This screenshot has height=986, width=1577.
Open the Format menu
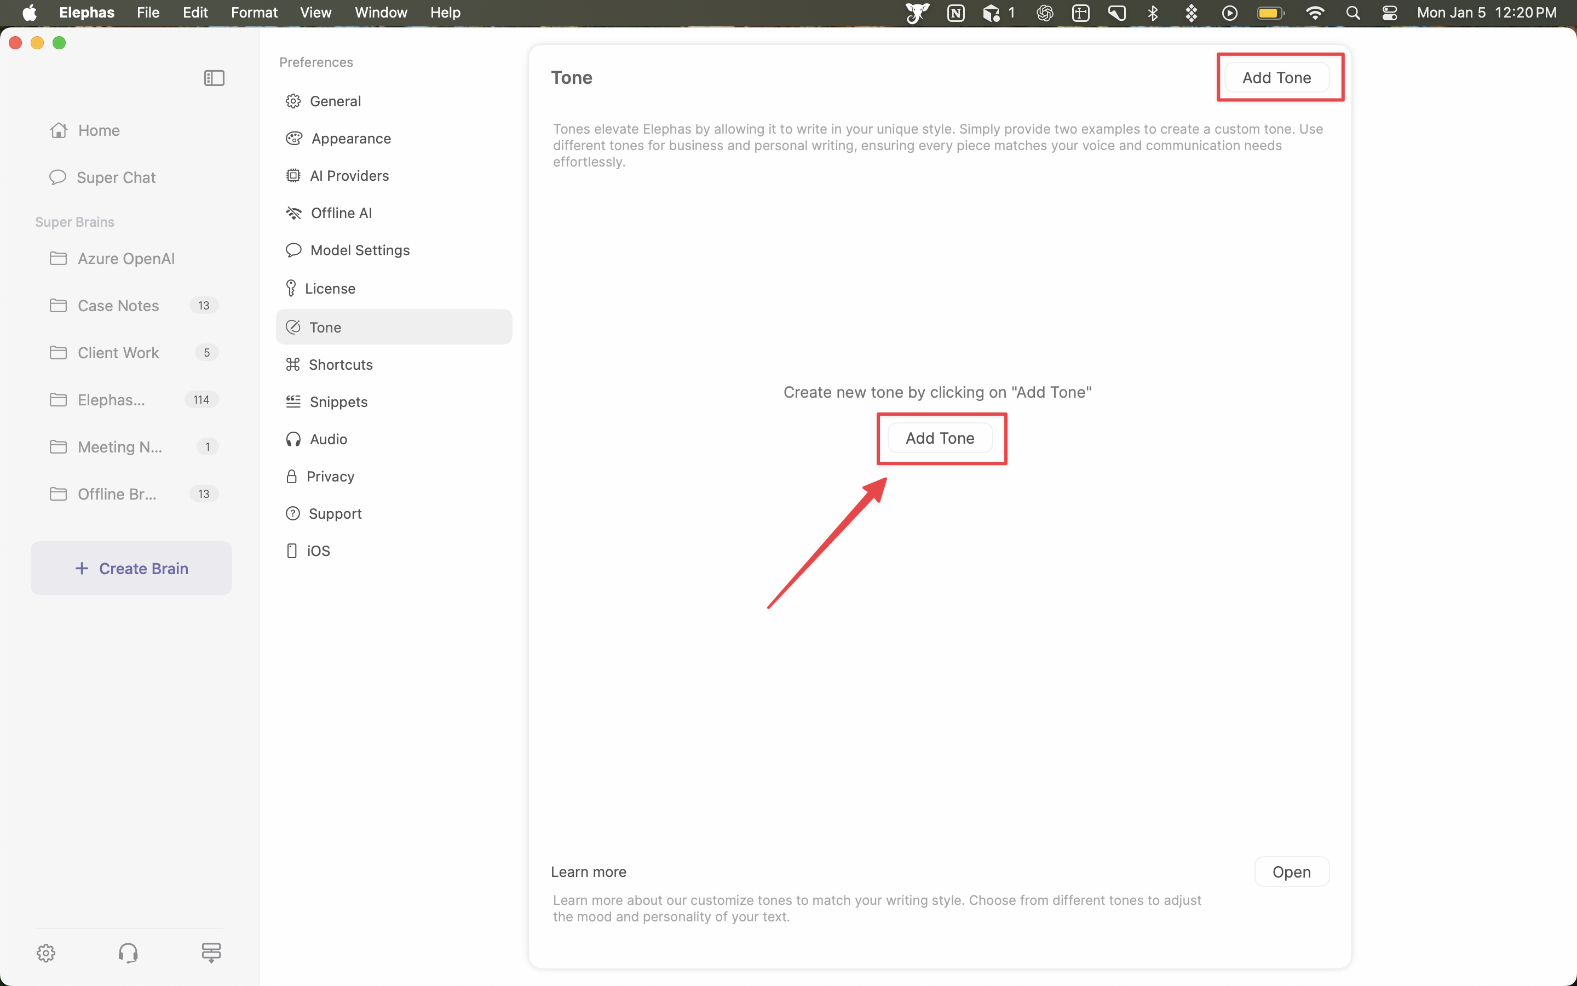254,13
